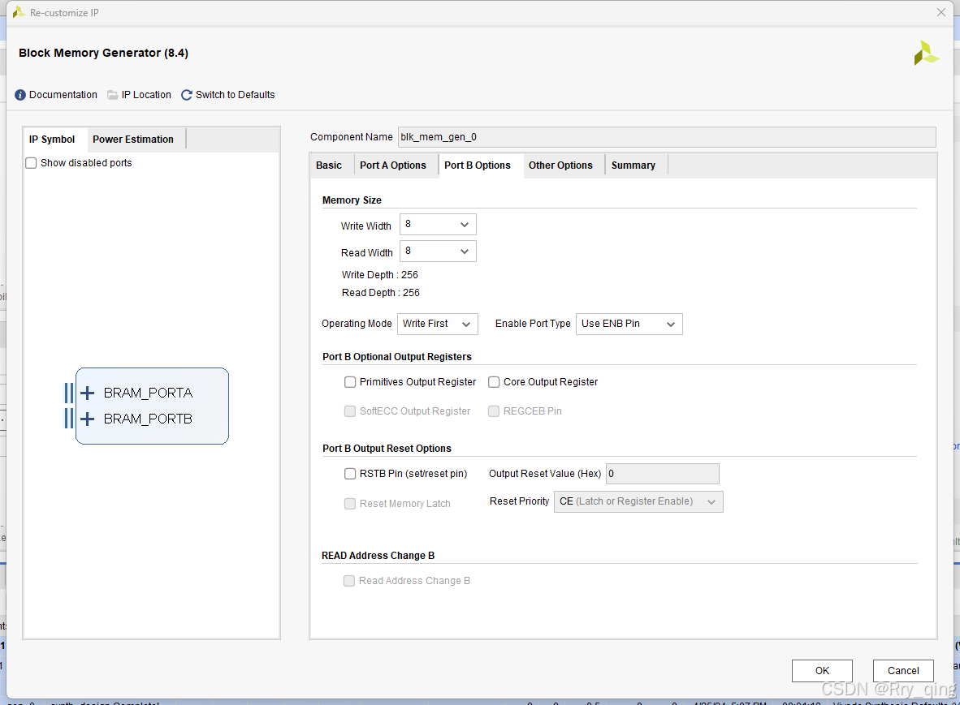The image size is (960, 705).
Task: Expand the BRAM_PORTB plus icon
Action: tap(88, 419)
